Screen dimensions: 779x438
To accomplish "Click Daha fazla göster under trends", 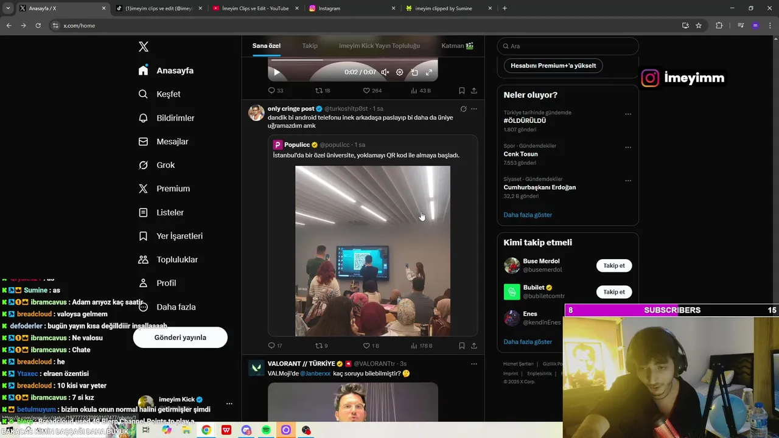I will point(528,215).
